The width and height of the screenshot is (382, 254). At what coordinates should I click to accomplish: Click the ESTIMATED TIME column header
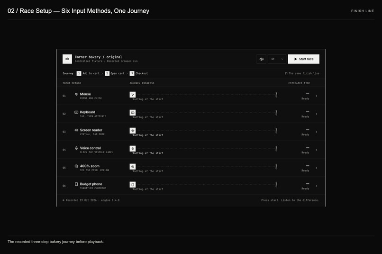(299, 83)
